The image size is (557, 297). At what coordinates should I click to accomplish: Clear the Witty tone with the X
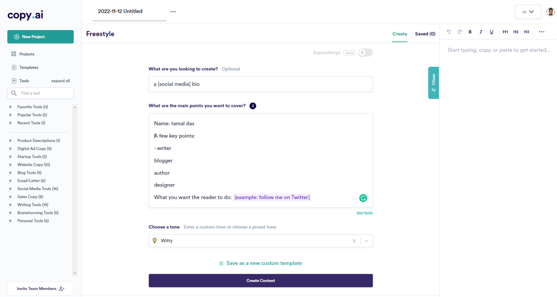(x=354, y=241)
